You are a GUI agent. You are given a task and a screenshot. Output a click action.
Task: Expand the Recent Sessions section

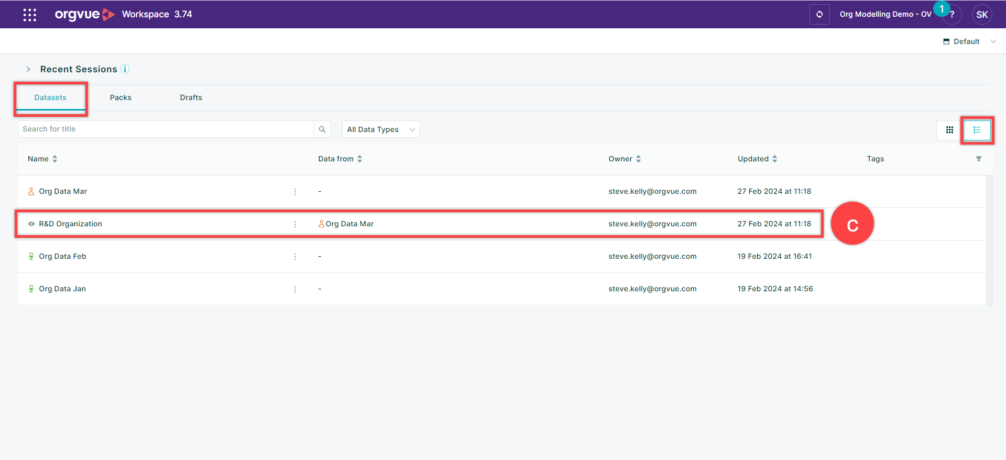[x=28, y=69]
